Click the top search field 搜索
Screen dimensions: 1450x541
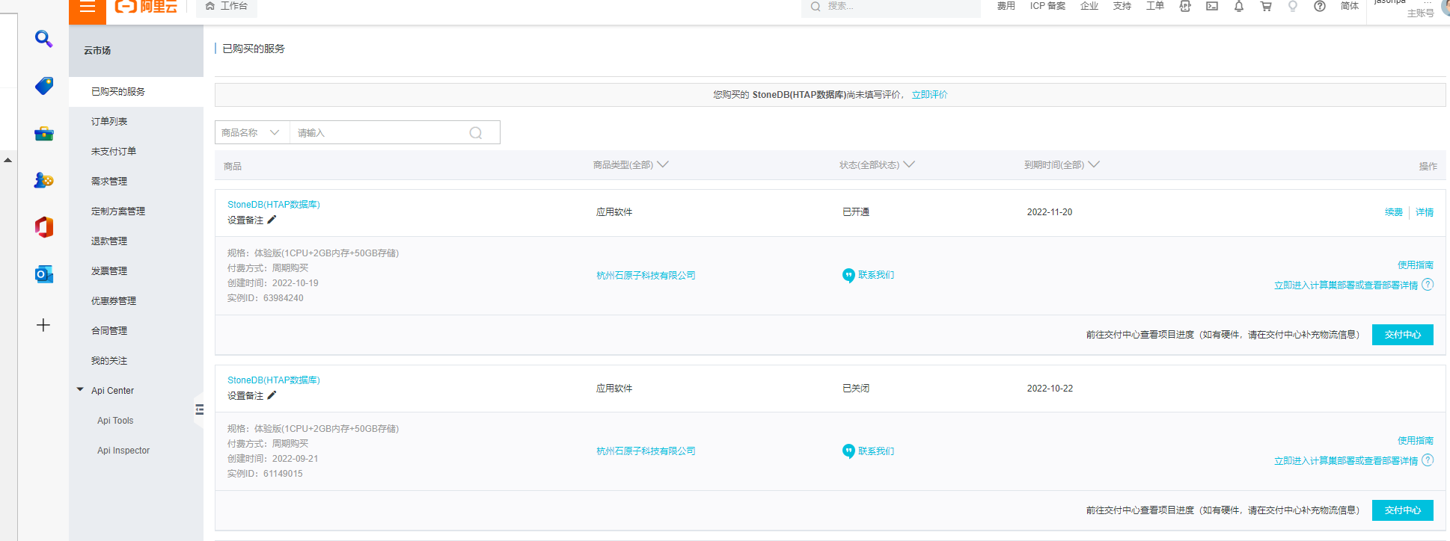point(890,7)
